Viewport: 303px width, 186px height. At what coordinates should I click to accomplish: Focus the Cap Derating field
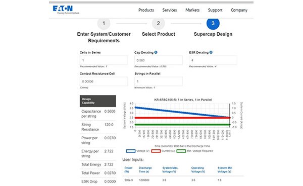(158, 60)
